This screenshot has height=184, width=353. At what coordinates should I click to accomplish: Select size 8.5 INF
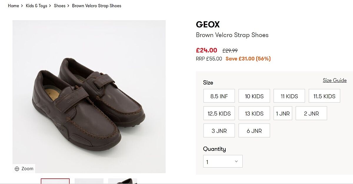pos(219,96)
